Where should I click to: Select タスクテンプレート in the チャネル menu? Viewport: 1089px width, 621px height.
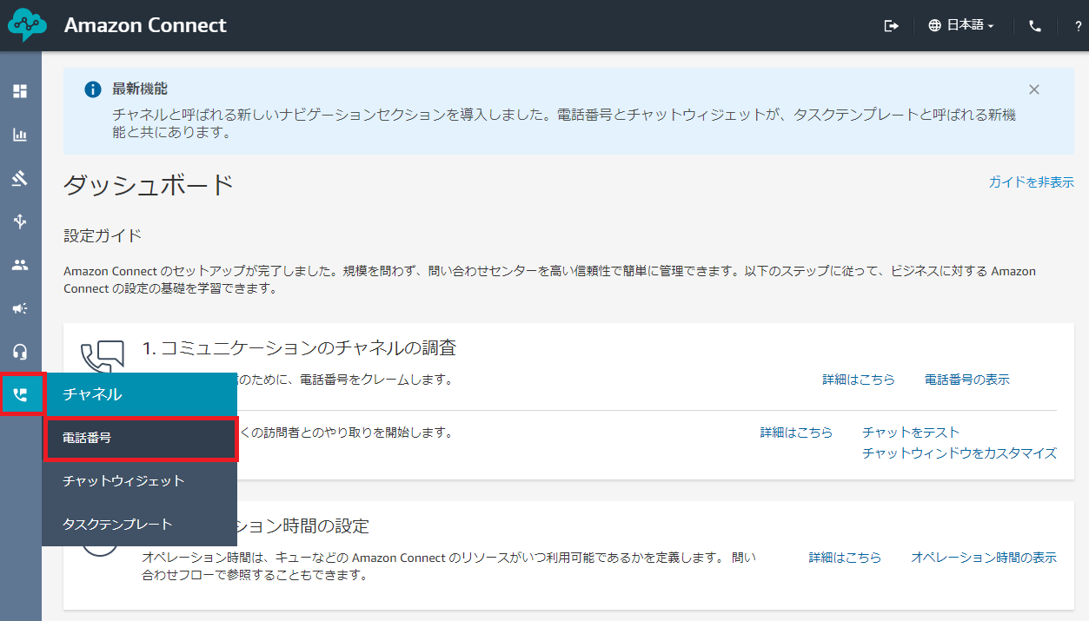tap(140, 524)
